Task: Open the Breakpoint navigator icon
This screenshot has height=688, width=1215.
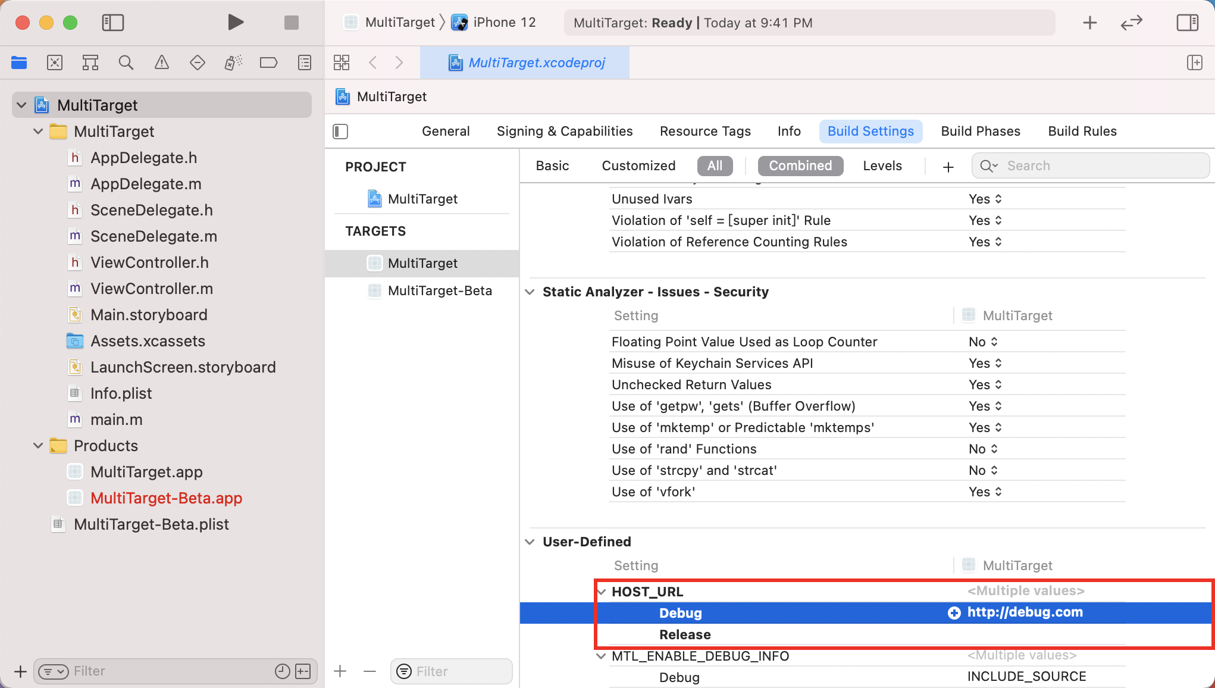Action: point(268,62)
